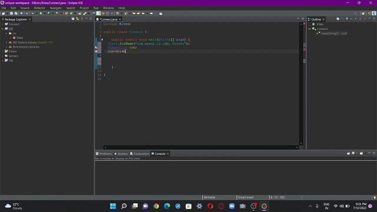The image size is (377, 212).
Task: Expand the Kites package node
Action: [11, 38]
